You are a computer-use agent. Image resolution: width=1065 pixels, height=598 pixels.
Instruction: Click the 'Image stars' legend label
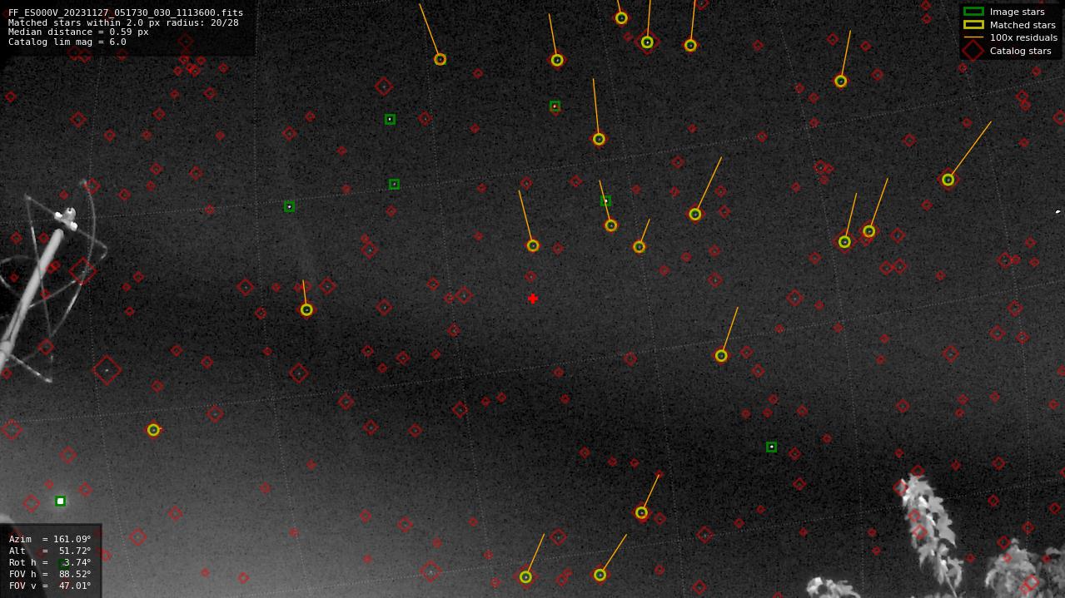click(1017, 12)
